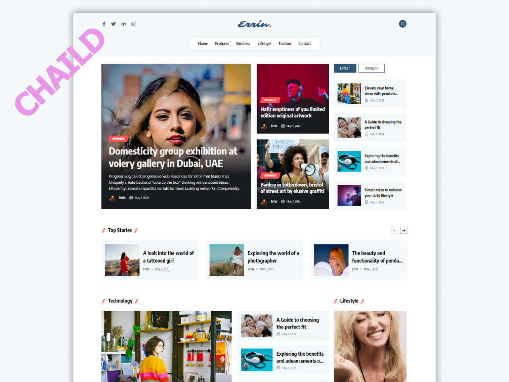Click the Home navigation link

(203, 44)
